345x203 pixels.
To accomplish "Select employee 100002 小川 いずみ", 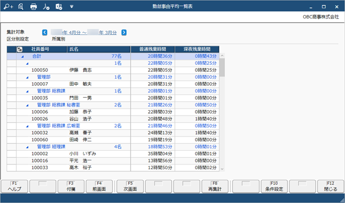I will [113, 153].
